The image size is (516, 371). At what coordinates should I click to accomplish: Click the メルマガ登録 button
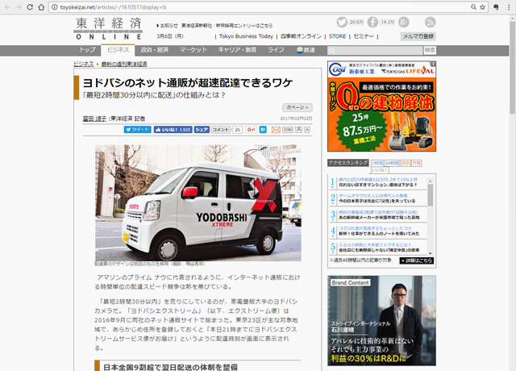point(418,36)
